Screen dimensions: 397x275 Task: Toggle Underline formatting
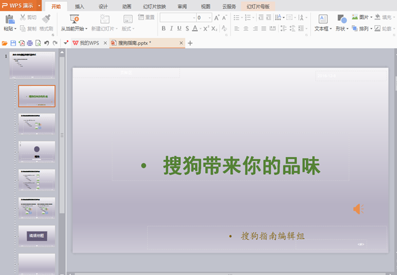179,29
